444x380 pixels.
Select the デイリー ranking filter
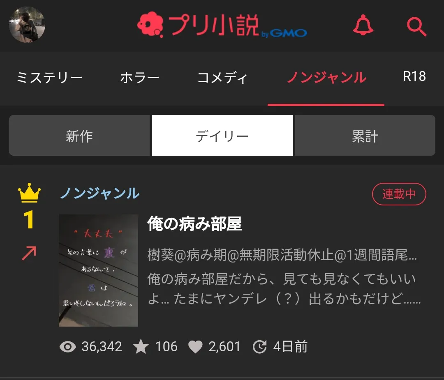pos(222,135)
